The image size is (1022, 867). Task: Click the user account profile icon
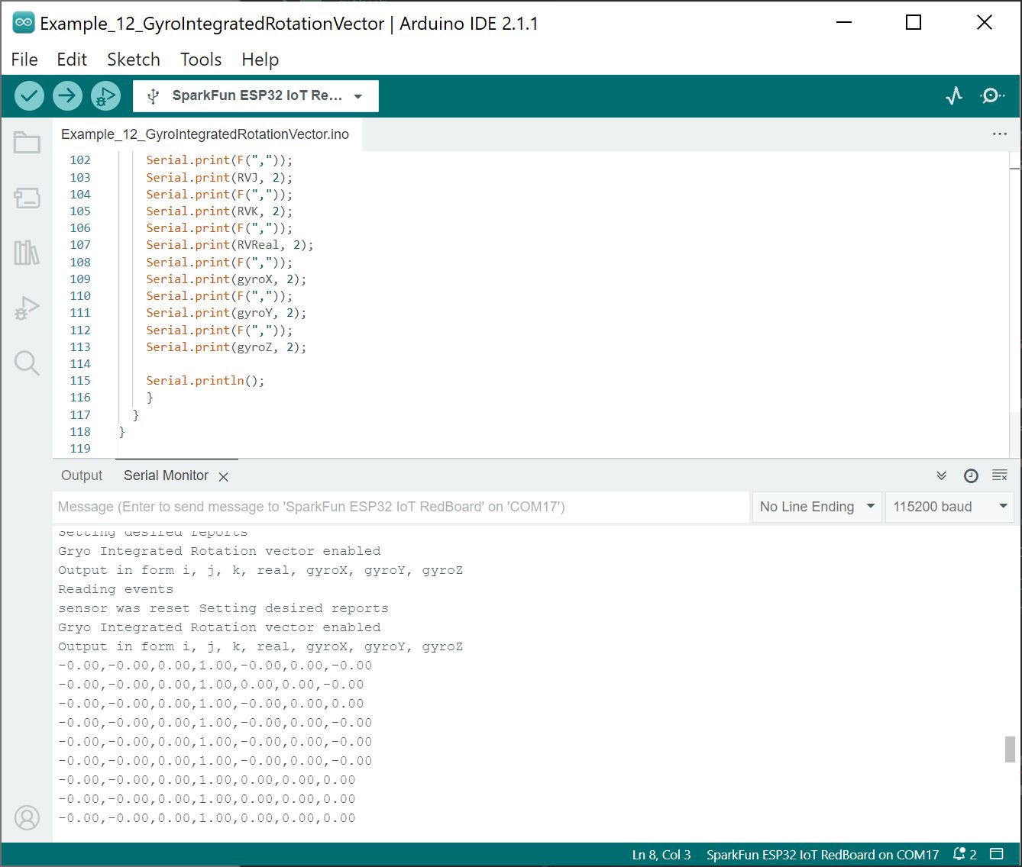[27, 817]
